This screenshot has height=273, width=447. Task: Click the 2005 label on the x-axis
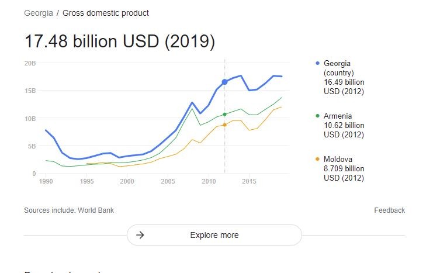point(168,181)
